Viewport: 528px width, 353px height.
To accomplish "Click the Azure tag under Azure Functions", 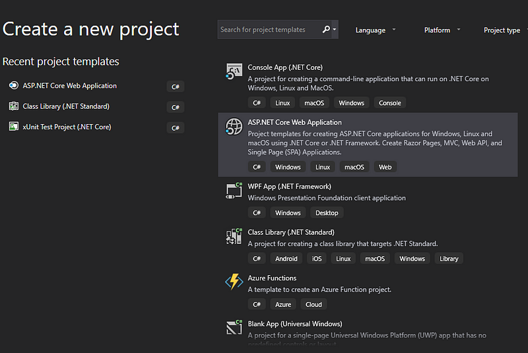I will (x=283, y=304).
